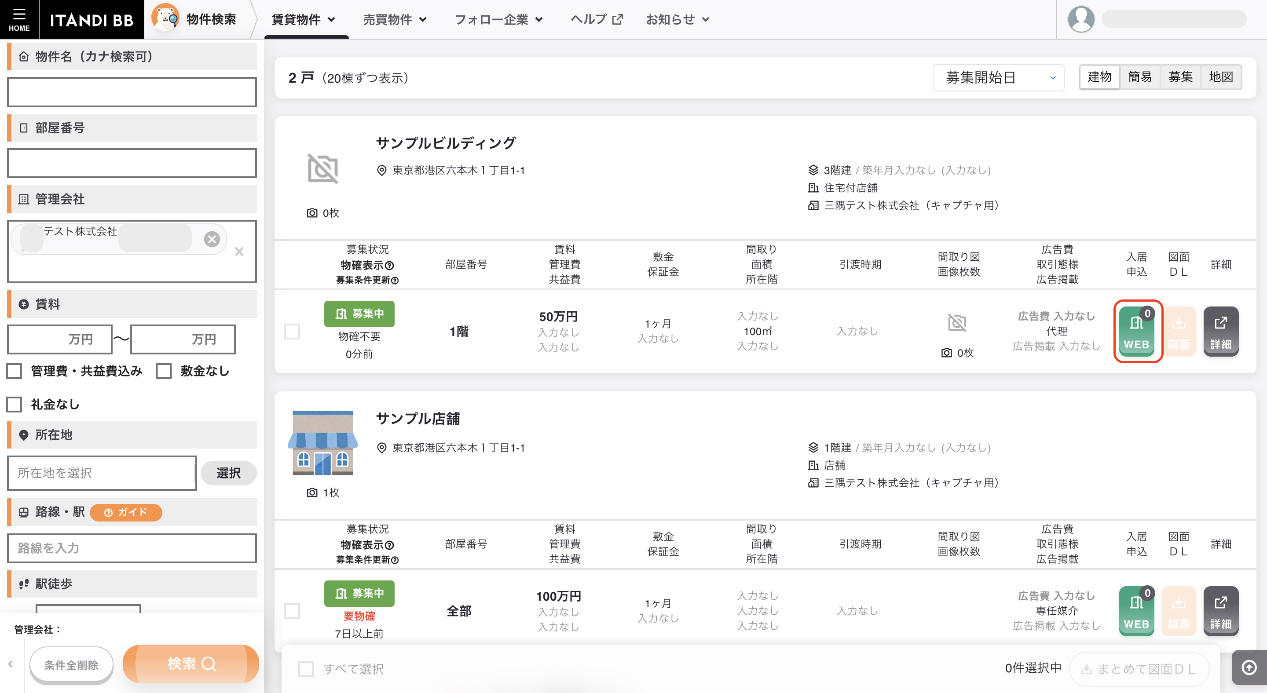Collapse the left search panel arrow
Screen dimensions: 1267x693
[x=10, y=664]
